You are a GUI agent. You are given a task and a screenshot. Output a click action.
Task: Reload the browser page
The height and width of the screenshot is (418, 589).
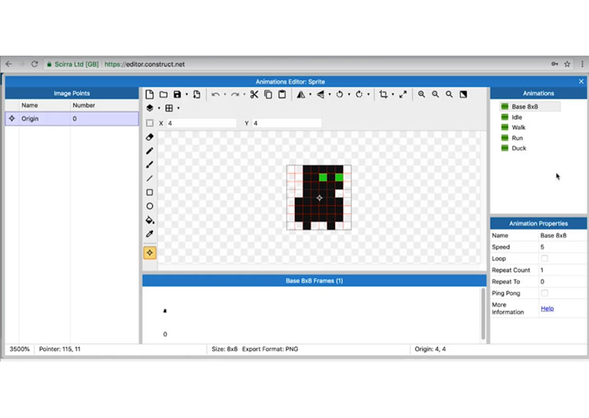coord(35,64)
